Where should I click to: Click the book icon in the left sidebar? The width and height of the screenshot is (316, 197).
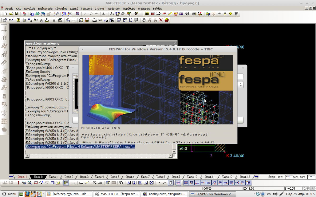coord(4,130)
